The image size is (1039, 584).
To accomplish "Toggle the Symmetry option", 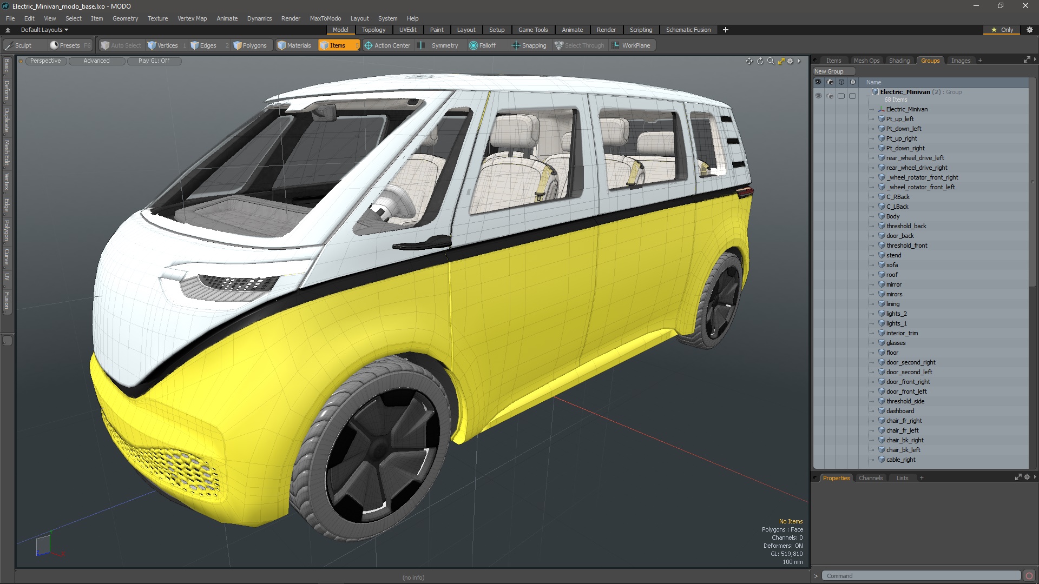I will [439, 45].
